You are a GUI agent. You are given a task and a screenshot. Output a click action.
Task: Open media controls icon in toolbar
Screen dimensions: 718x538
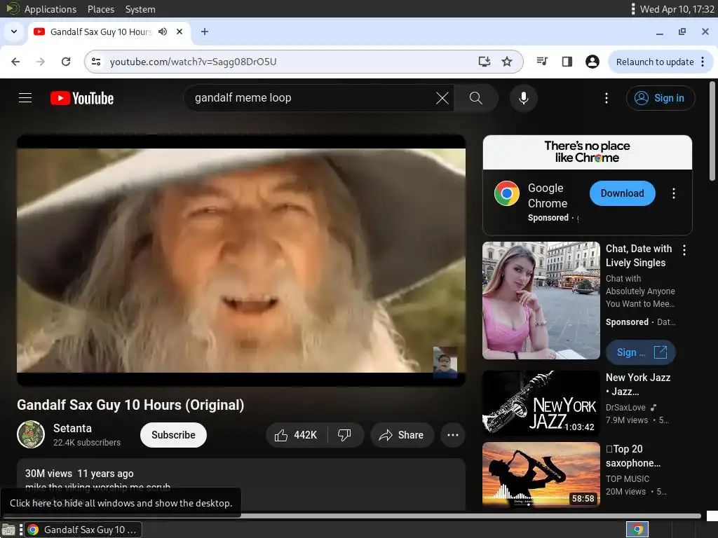click(542, 62)
